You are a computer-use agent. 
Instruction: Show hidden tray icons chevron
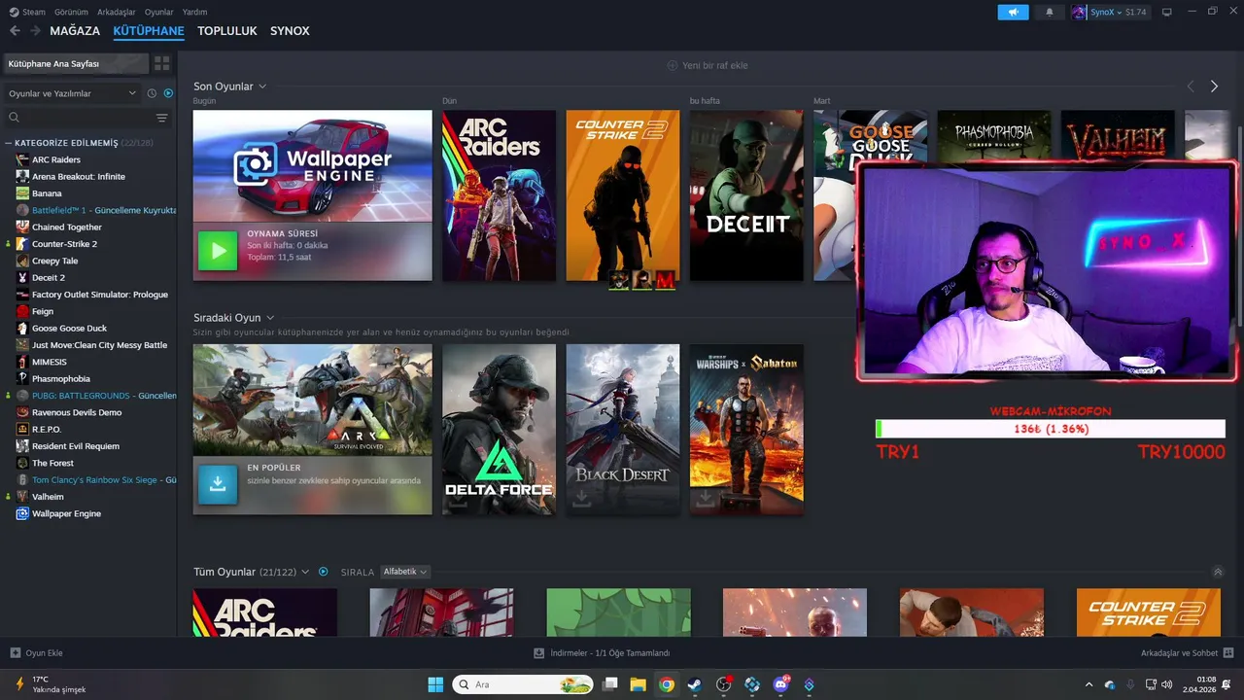[x=1088, y=684]
